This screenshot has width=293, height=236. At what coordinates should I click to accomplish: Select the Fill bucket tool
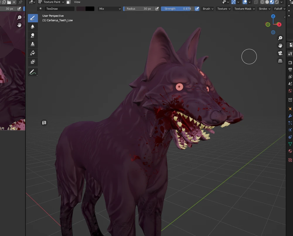(x=33, y=53)
